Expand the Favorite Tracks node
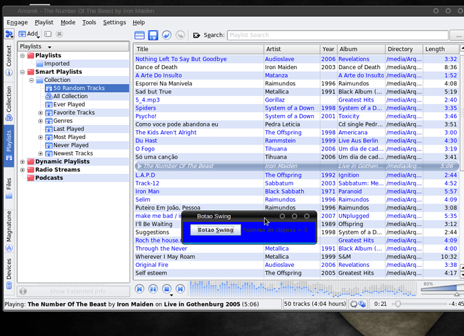The height and width of the screenshot is (336, 464). pyautogui.click(x=40, y=113)
